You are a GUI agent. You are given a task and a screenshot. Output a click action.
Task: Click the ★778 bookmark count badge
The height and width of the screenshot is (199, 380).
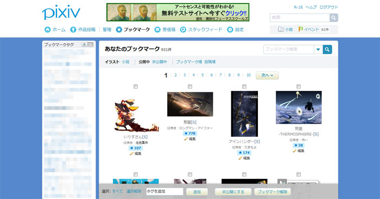click(190, 133)
